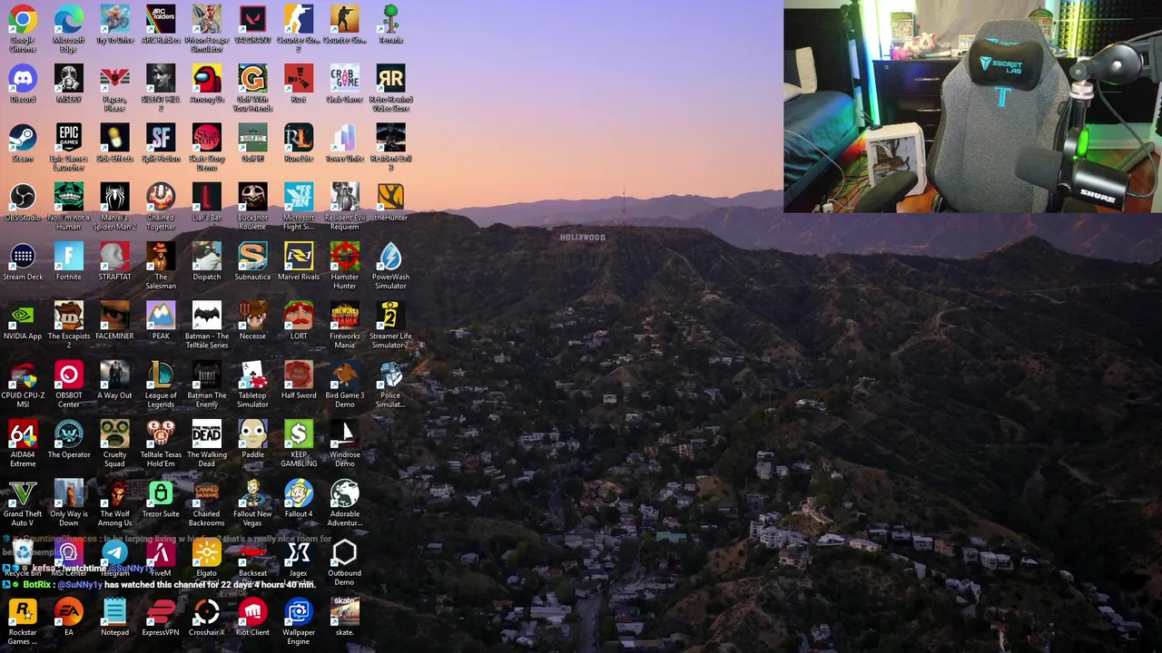Click the Subnautica icon

click(x=252, y=261)
